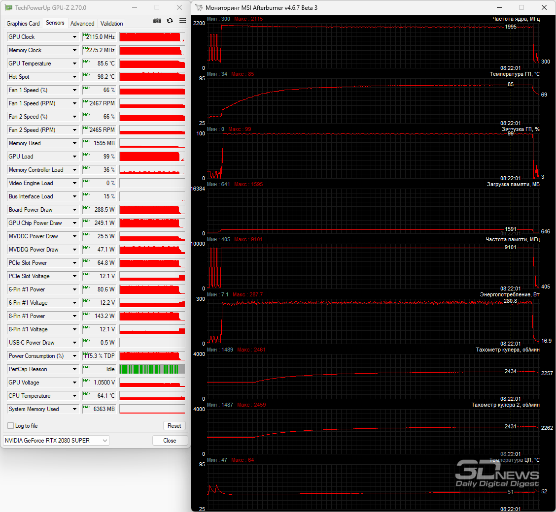Enable Log to file checkbox
556x512 pixels.
click(x=11, y=426)
